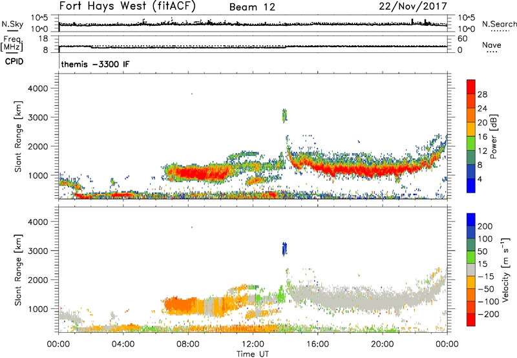Click the 'Nave' legend label
The width and height of the screenshot is (517, 358).
click(492, 45)
